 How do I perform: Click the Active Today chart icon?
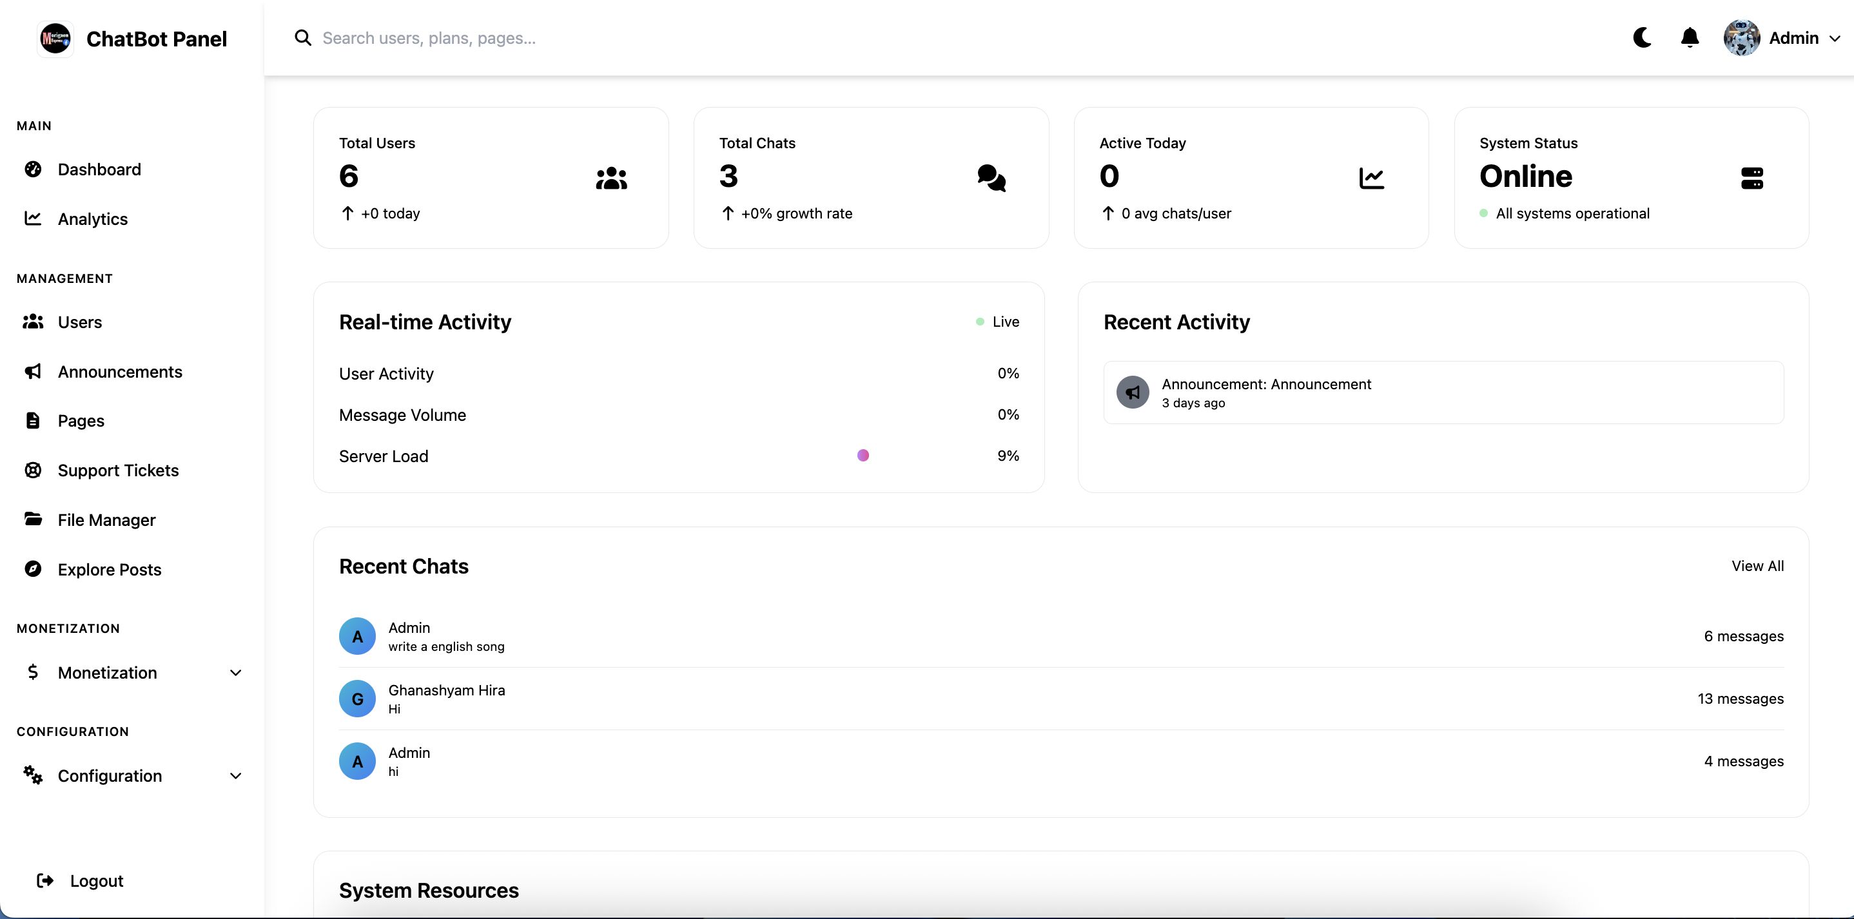(x=1371, y=178)
